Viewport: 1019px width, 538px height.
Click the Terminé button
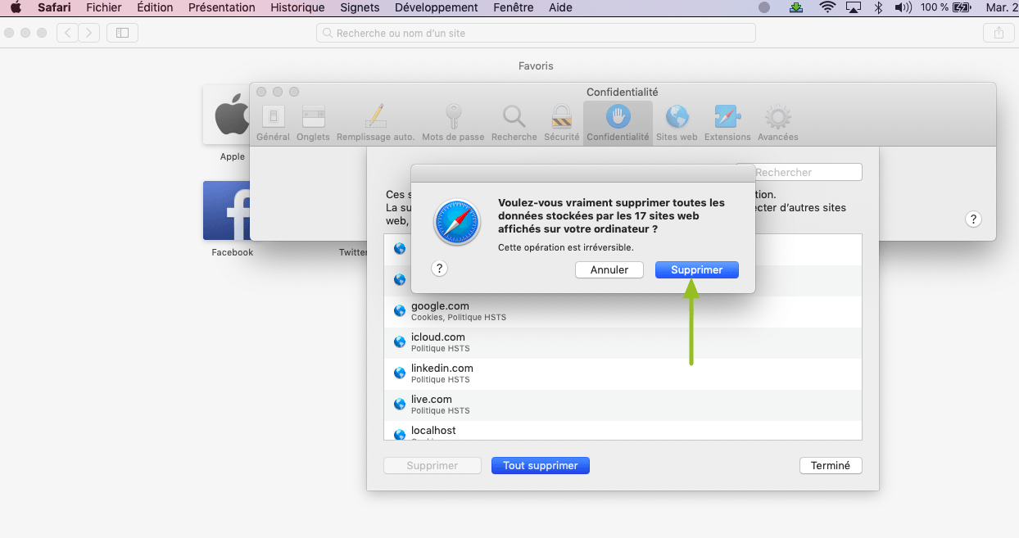pos(831,465)
